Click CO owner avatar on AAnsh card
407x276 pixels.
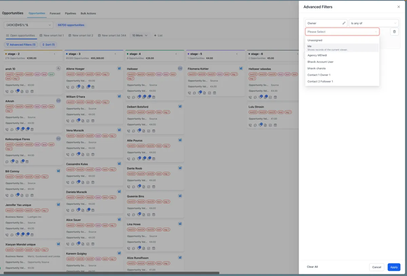58,100
